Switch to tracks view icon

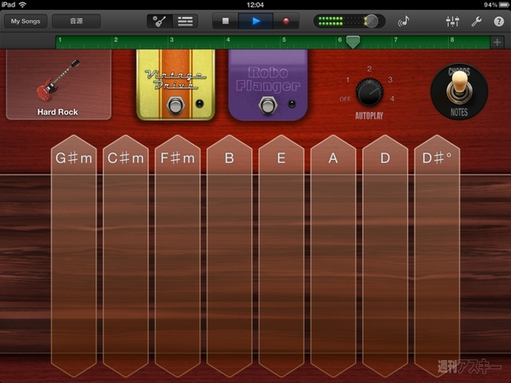coord(185,21)
